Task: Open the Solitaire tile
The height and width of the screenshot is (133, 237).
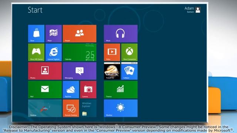Action: [x=129, y=71]
